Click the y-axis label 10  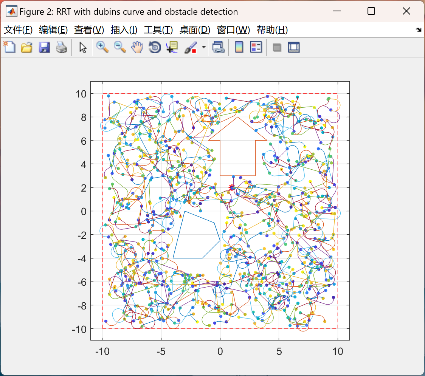coord(81,94)
